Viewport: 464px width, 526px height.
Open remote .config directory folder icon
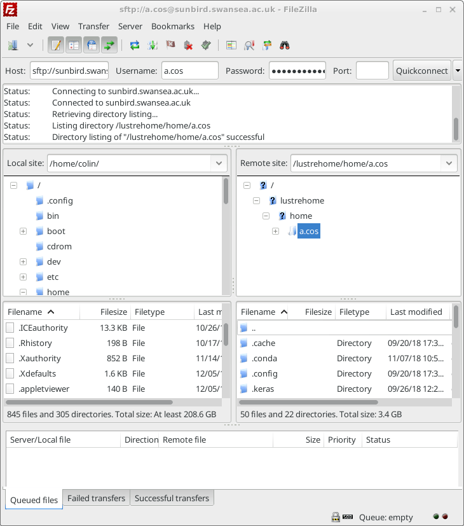click(x=243, y=373)
